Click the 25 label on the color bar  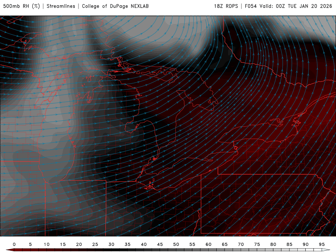[x=95, y=244]
